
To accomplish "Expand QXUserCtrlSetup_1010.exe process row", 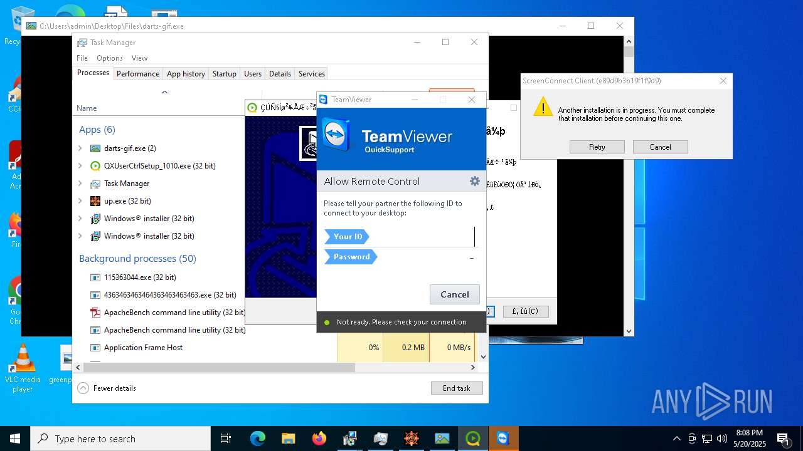I will click(x=80, y=166).
